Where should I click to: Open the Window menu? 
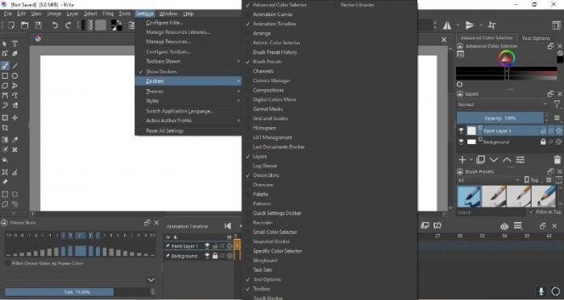click(168, 14)
